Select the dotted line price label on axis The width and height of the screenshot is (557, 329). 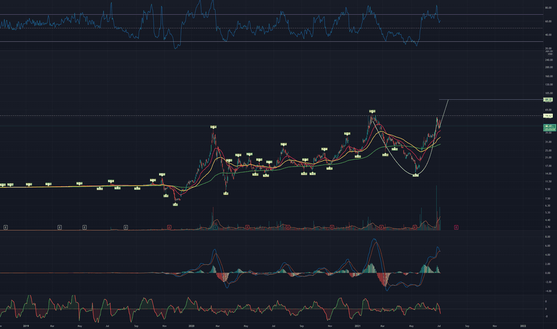[x=548, y=115]
